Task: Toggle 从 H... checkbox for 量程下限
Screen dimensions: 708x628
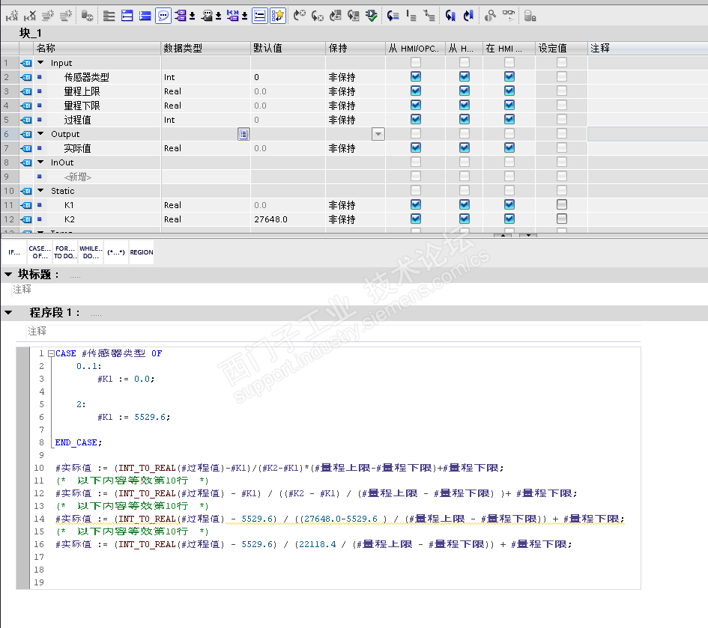Action: (465, 105)
